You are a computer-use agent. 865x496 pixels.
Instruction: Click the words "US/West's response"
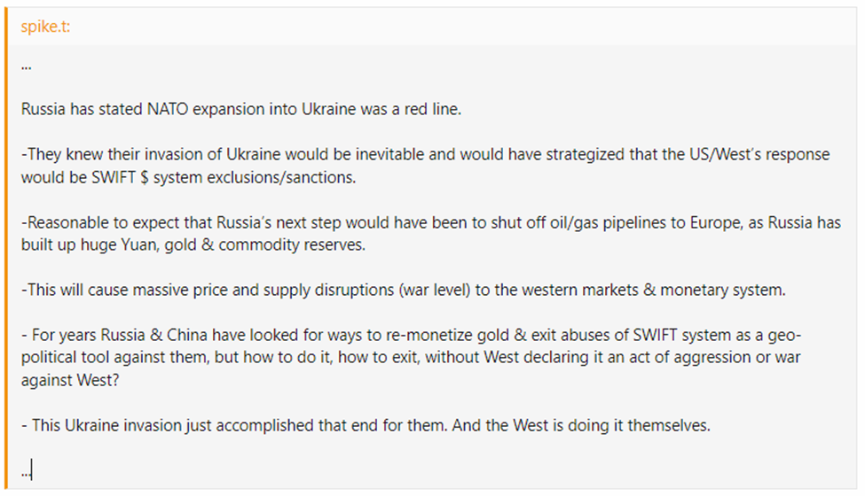pyautogui.click(x=737, y=154)
